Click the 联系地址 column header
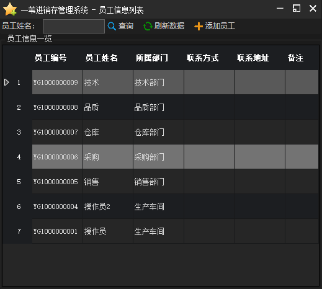This screenshot has width=322, height=289. pos(253,58)
